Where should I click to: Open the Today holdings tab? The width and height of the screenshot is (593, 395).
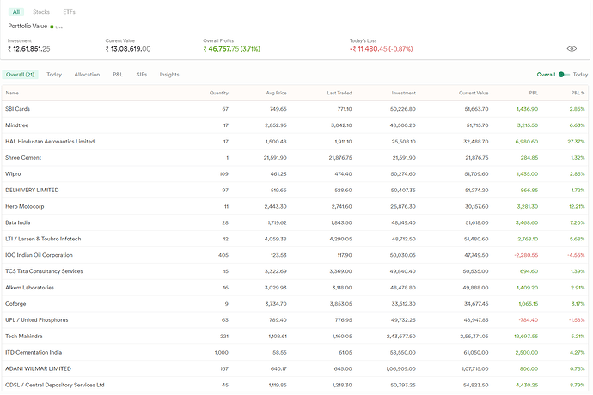(x=54, y=75)
